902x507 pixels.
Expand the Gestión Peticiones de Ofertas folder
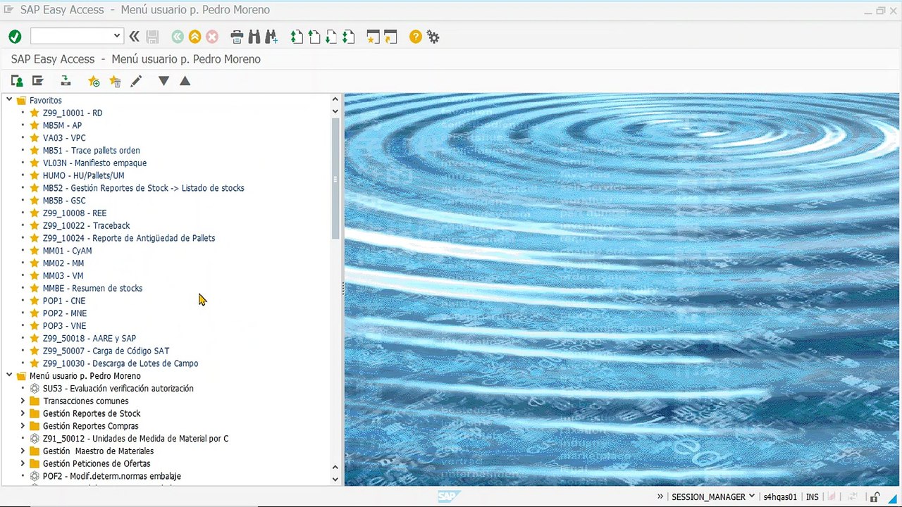(23, 463)
